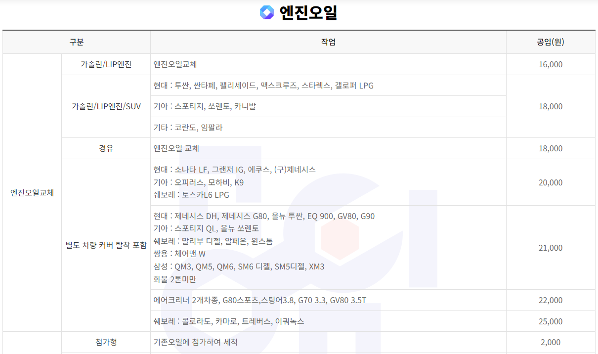The height and width of the screenshot is (354, 598).
Task: Click the 2,000 price cell
Action: coord(551,342)
